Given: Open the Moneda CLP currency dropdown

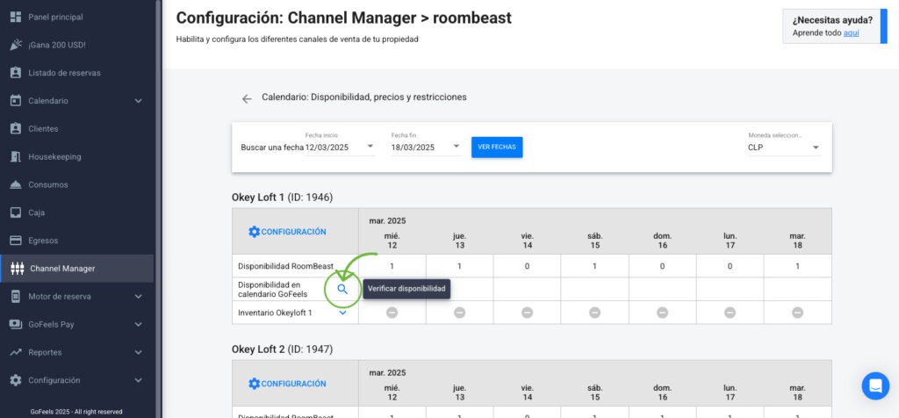Looking at the screenshot, I should tap(816, 148).
